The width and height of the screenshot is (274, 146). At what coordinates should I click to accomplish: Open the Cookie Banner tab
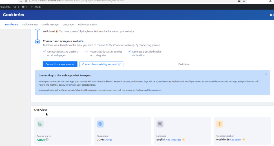click(30, 25)
